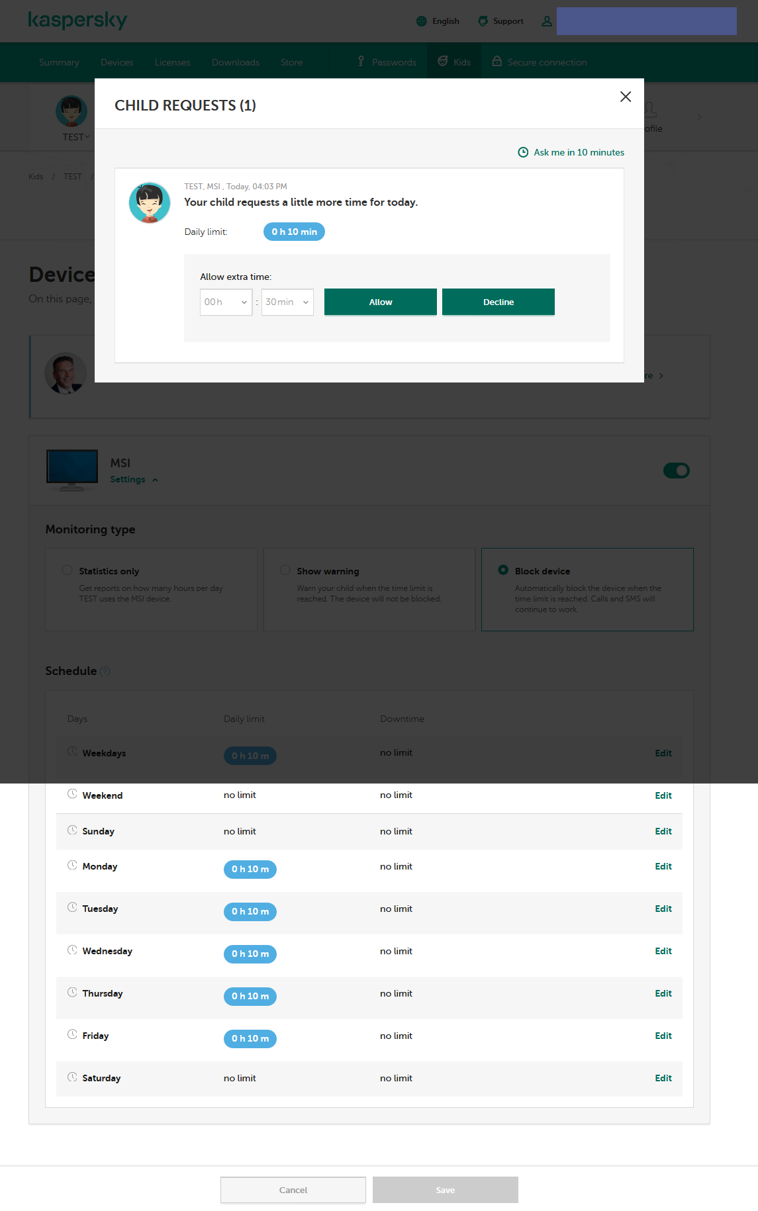758x1211 pixels.
Task: Select Statistics only monitoring type
Action: coord(67,570)
